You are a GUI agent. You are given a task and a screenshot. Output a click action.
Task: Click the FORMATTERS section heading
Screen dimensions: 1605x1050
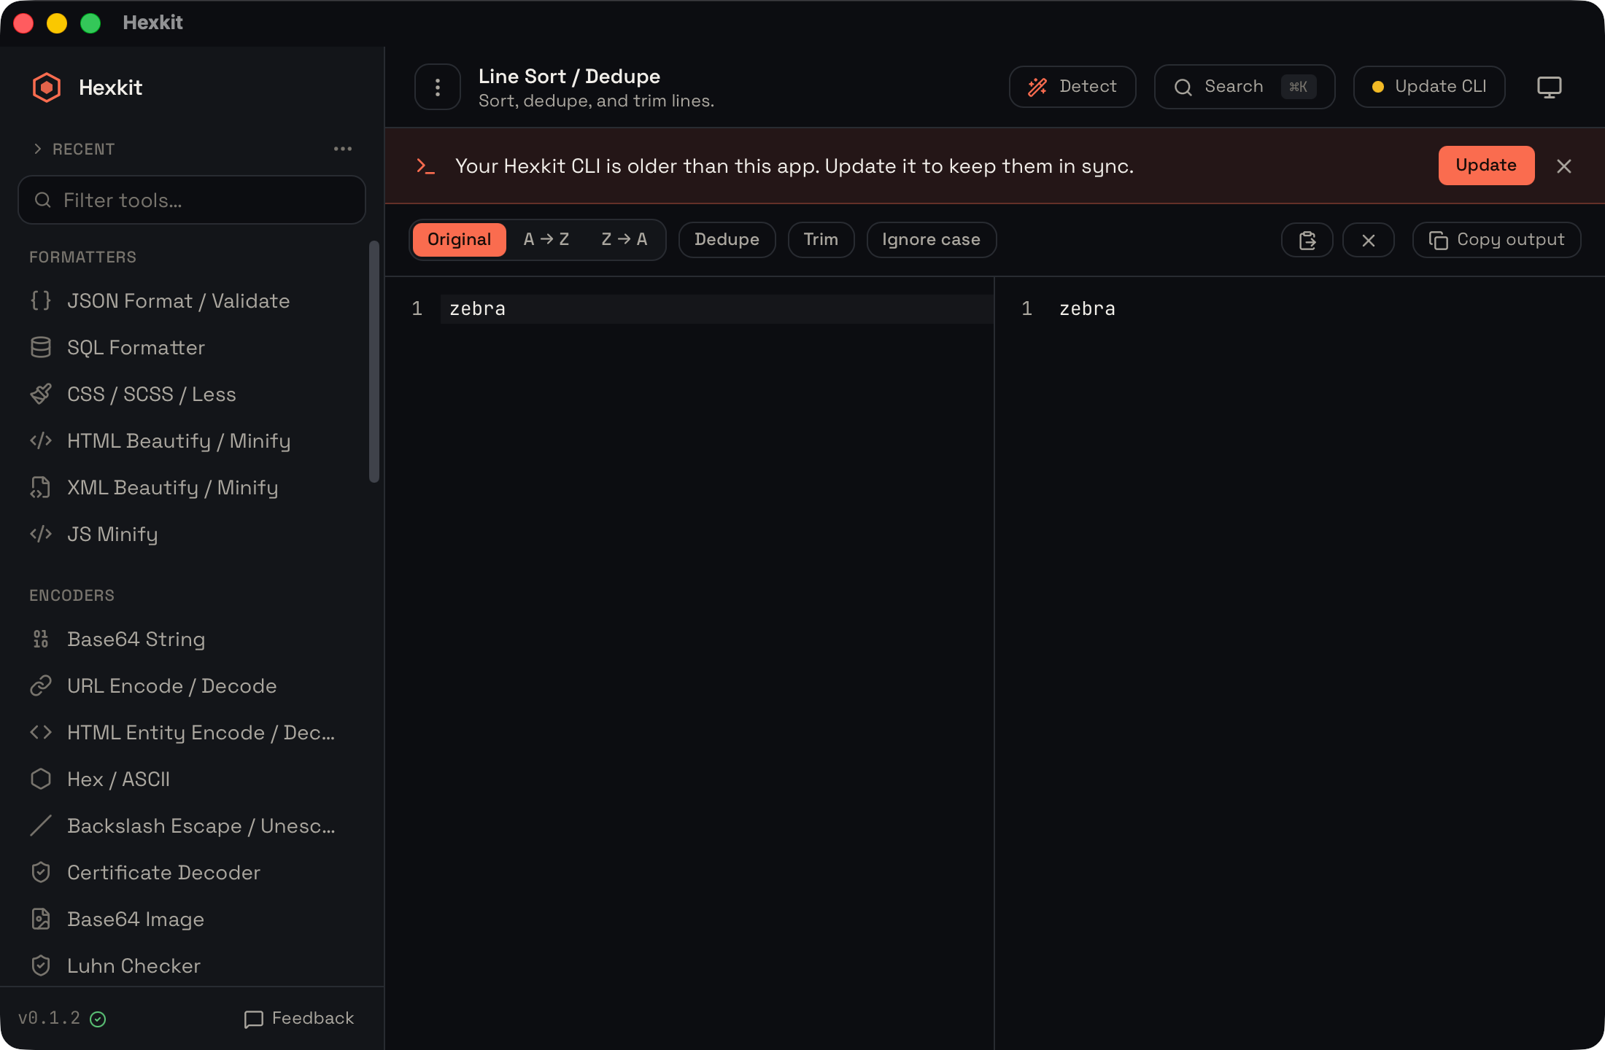point(83,257)
